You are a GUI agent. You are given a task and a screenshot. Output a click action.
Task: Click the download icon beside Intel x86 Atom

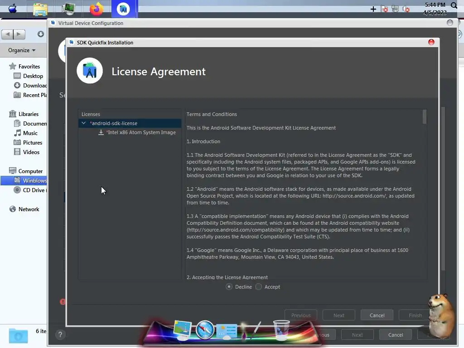point(101,132)
